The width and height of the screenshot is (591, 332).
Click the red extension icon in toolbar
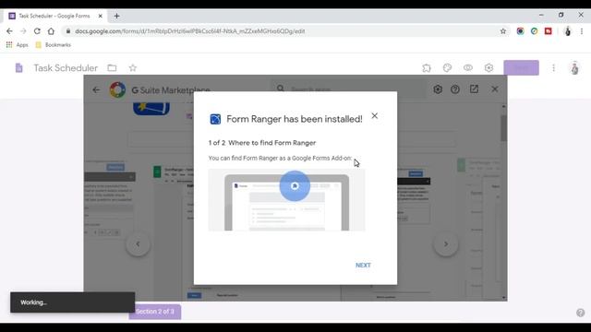pos(548,31)
